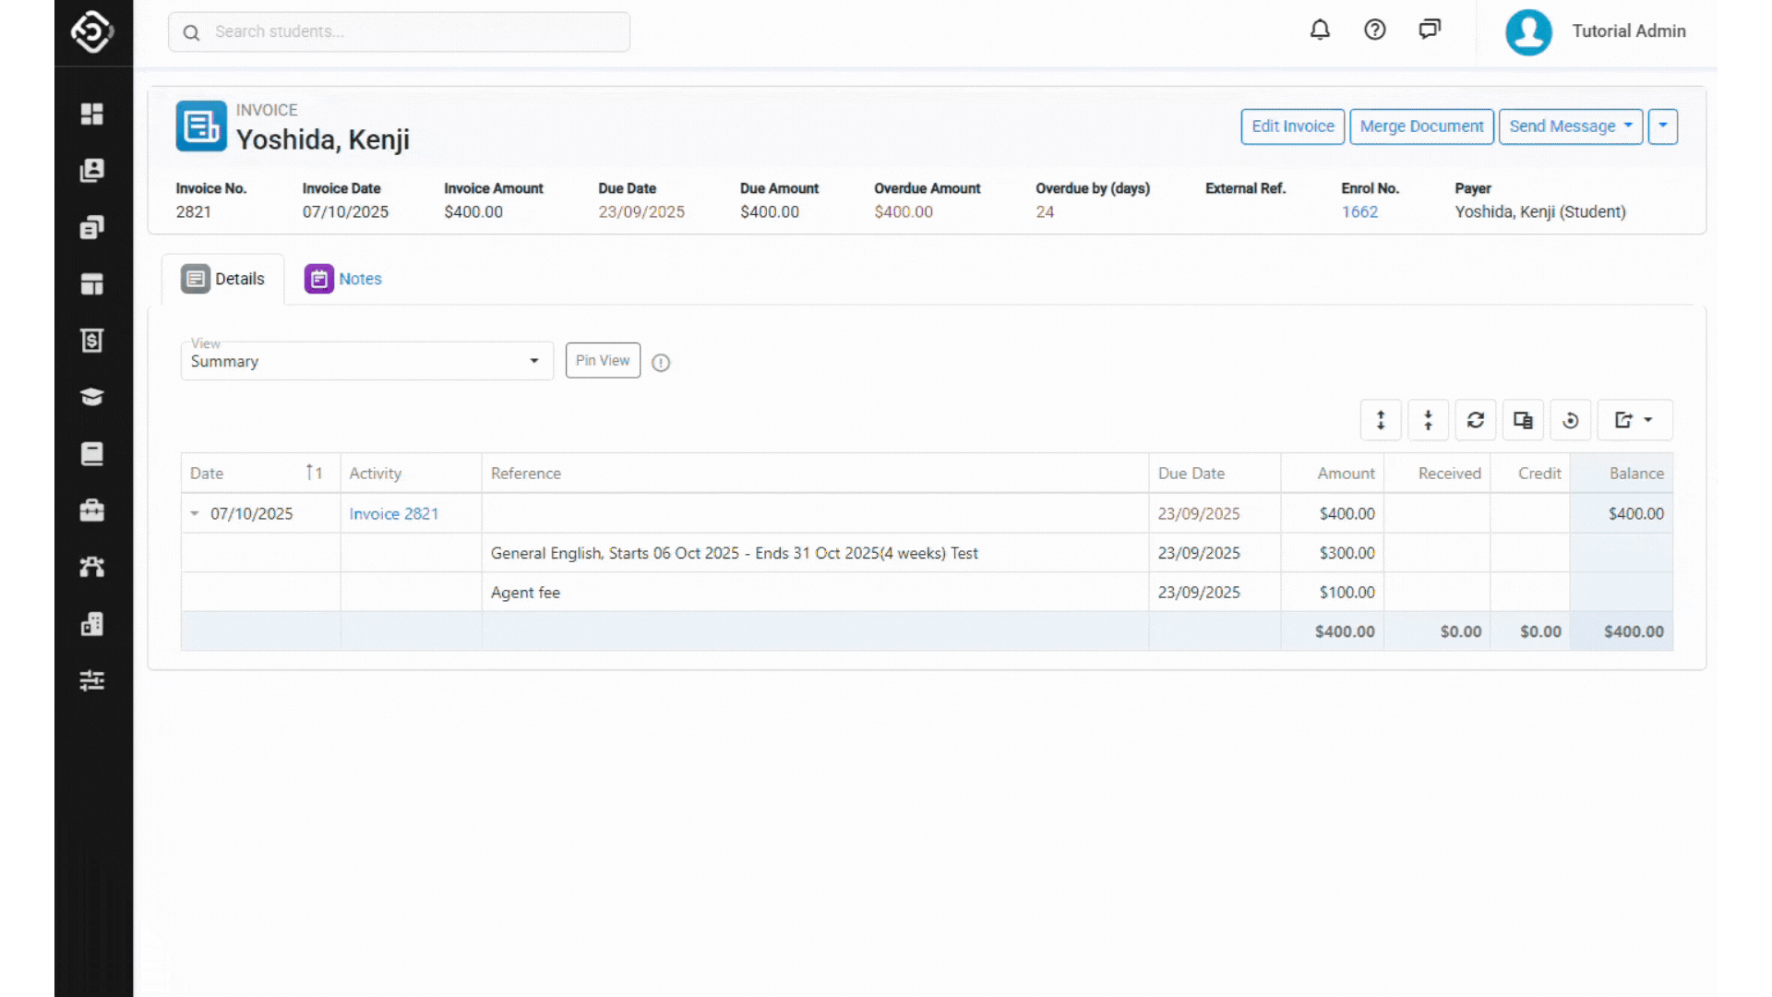The image size is (1772, 997).
Task: Refresh the invoice grid data
Action: (1476, 420)
